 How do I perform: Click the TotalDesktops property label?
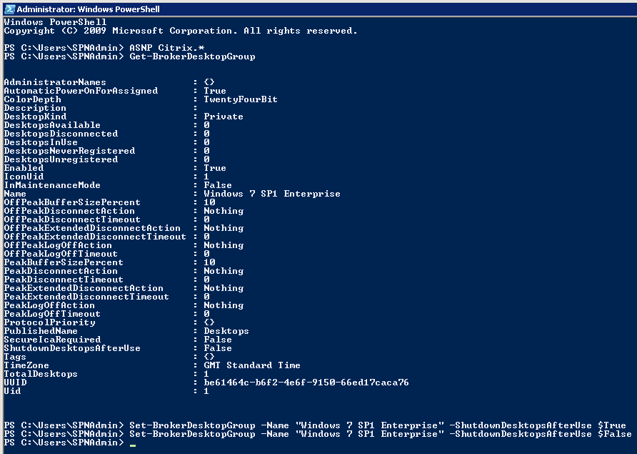tap(41, 374)
